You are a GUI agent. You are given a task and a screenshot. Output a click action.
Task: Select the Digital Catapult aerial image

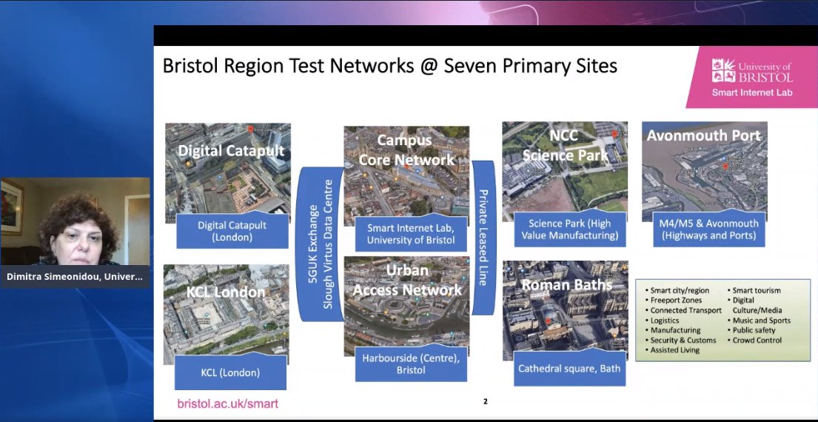click(228, 173)
